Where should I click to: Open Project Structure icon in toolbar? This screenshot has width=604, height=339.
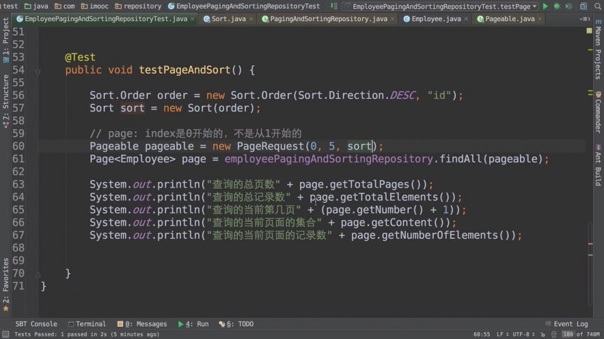pyautogui.click(x=583, y=6)
